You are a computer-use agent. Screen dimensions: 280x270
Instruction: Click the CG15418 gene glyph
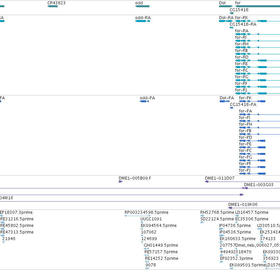231,13
